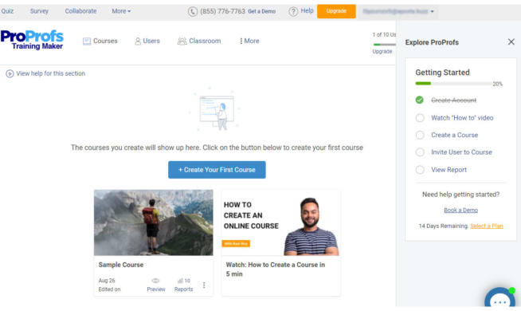Open the account email dropdown arrow
Viewport: 521px width, 311px height.
(432, 12)
